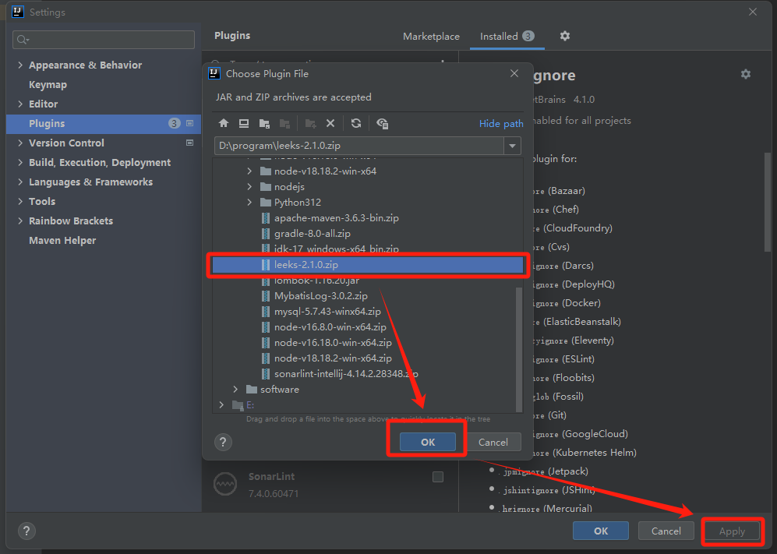Expand the nodejs folder
Image resolution: width=777 pixels, height=554 pixels.
pos(249,187)
